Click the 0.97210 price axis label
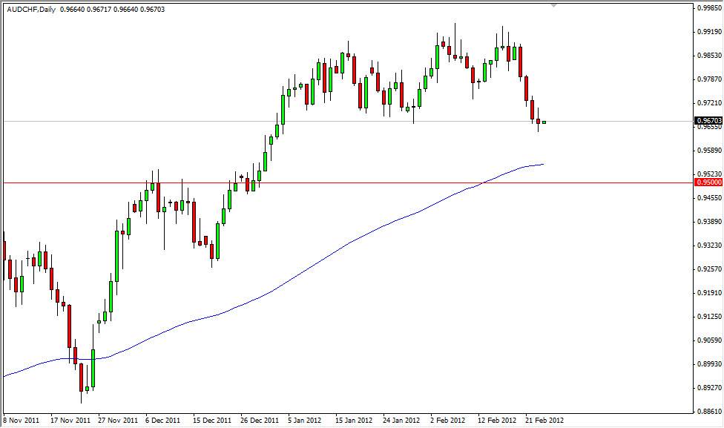This screenshot has width=724, height=428. click(x=708, y=103)
